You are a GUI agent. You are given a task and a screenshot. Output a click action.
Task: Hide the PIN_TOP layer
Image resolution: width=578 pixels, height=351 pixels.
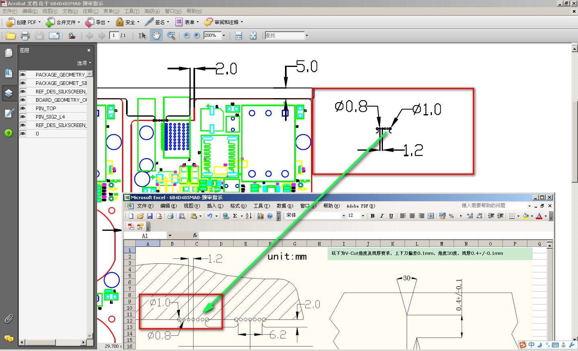point(23,108)
